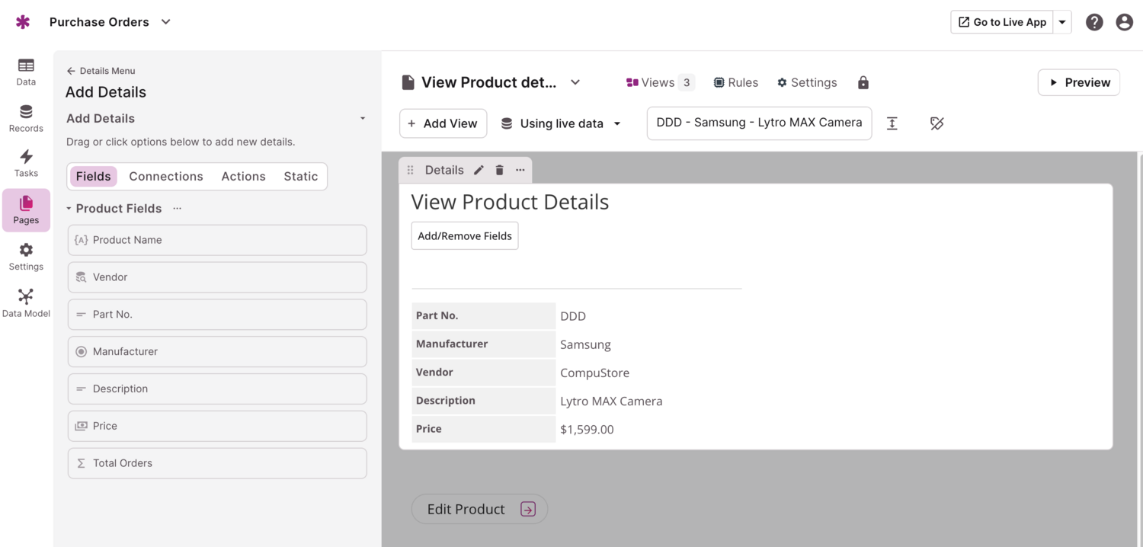Image resolution: width=1143 pixels, height=547 pixels.
Task: Click the Add/Remove Fields button
Action: pos(465,236)
